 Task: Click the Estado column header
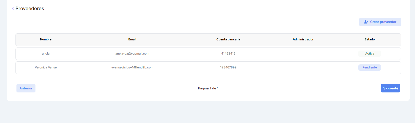click(369, 39)
